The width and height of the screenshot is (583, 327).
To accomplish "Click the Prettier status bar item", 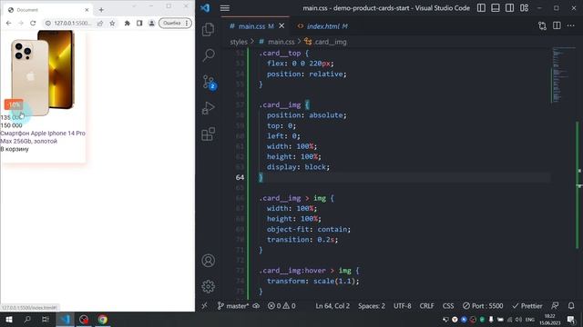I will point(527,306).
